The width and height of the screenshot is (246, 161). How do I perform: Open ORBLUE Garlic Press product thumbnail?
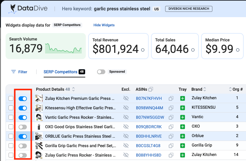[39, 136]
